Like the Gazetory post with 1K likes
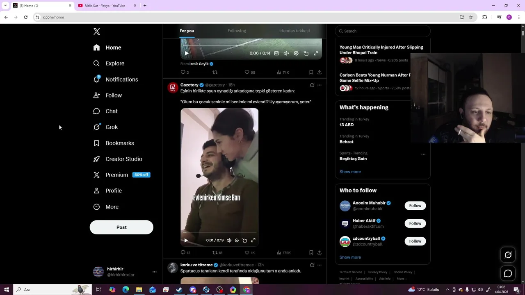Screen dimensions: 525x295 [250, 253]
